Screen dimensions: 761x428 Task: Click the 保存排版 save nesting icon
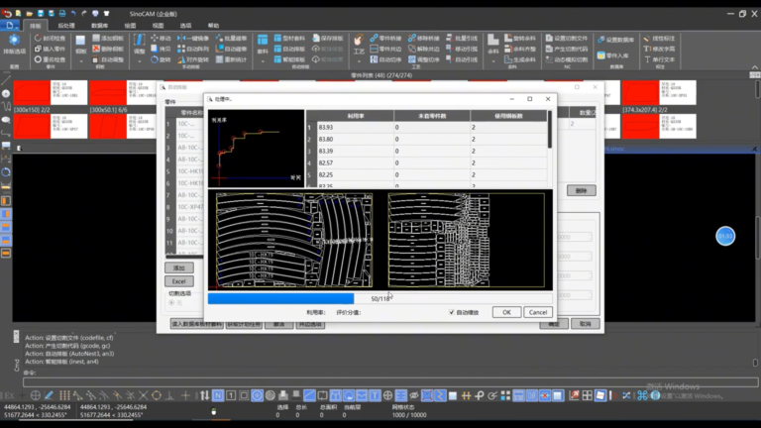point(316,38)
